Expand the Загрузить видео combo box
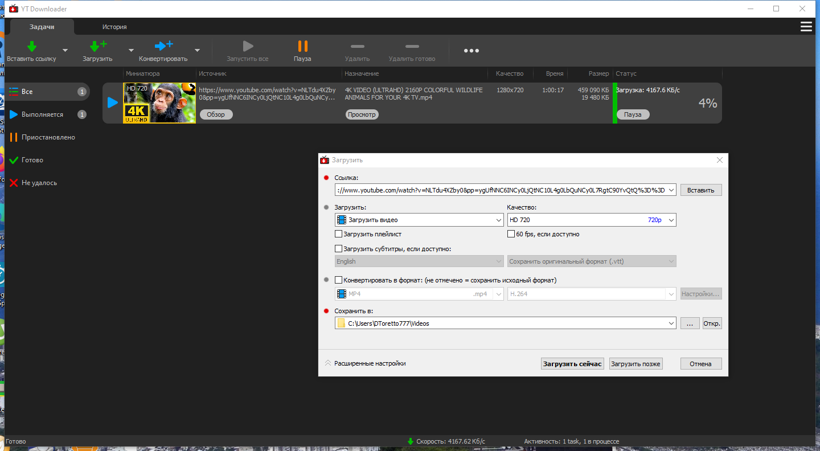 419,220
